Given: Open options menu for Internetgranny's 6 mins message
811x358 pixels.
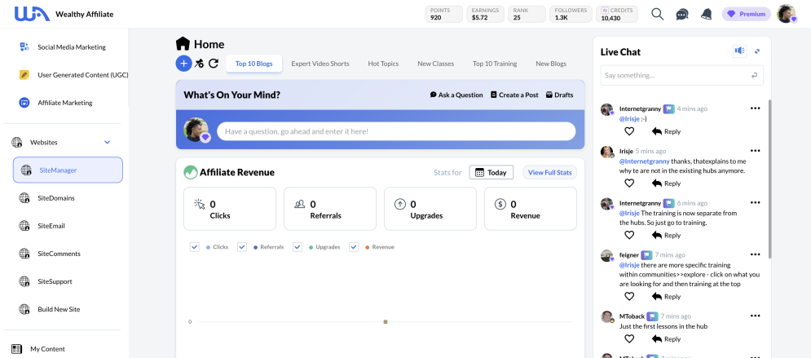Looking at the screenshot, I should coord(755,202).
